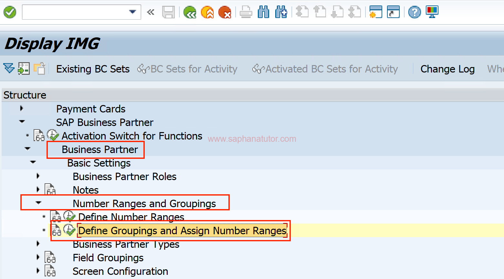Execute Define Number Ranges activity icon
This screenshot has height=279, width=504.
69,216
